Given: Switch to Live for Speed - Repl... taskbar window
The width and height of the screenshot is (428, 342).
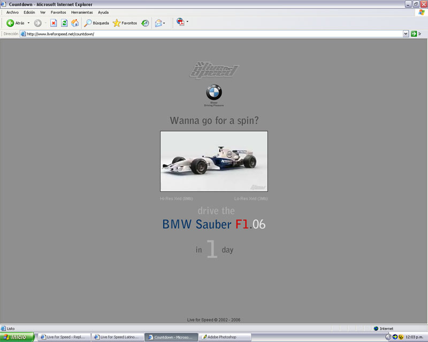Looking at the screenshot, I should coord(64,337).
